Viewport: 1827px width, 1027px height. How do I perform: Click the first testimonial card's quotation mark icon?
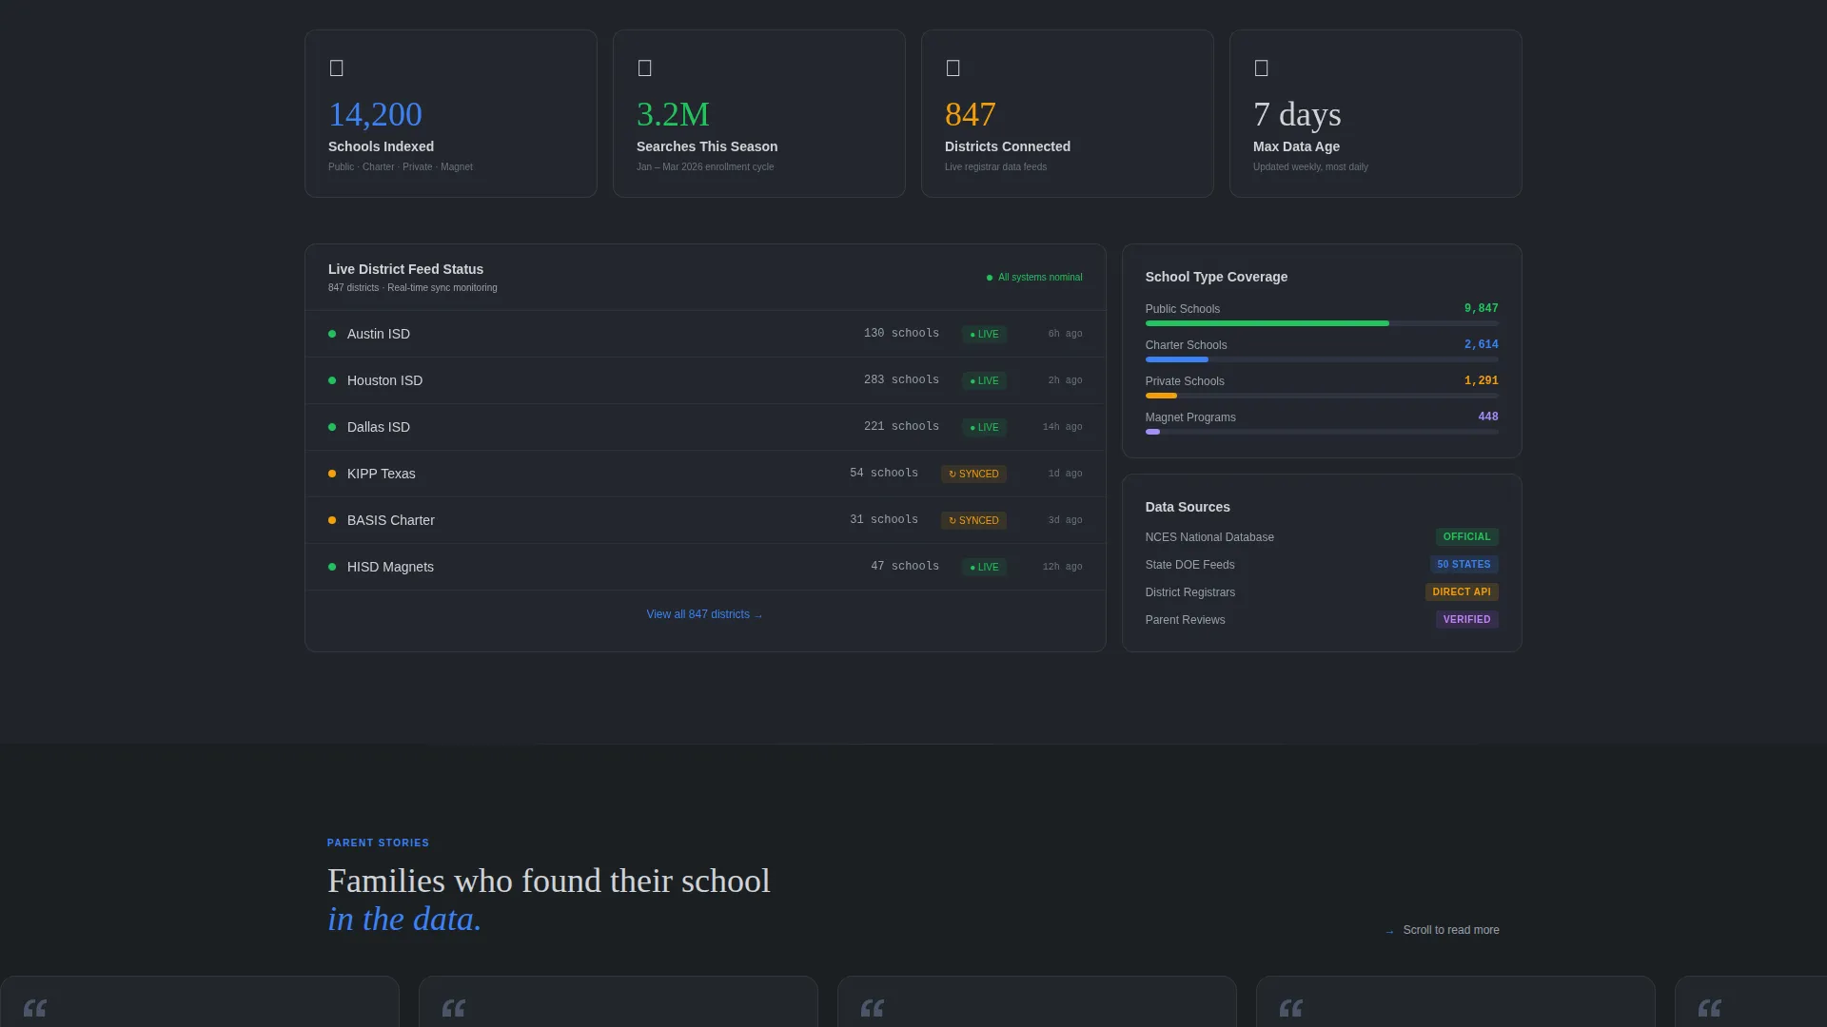point(35,1008)
